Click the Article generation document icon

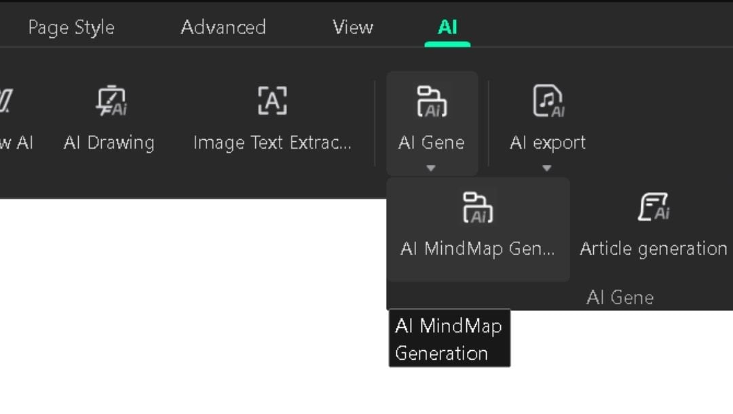(x=654, y=209)
